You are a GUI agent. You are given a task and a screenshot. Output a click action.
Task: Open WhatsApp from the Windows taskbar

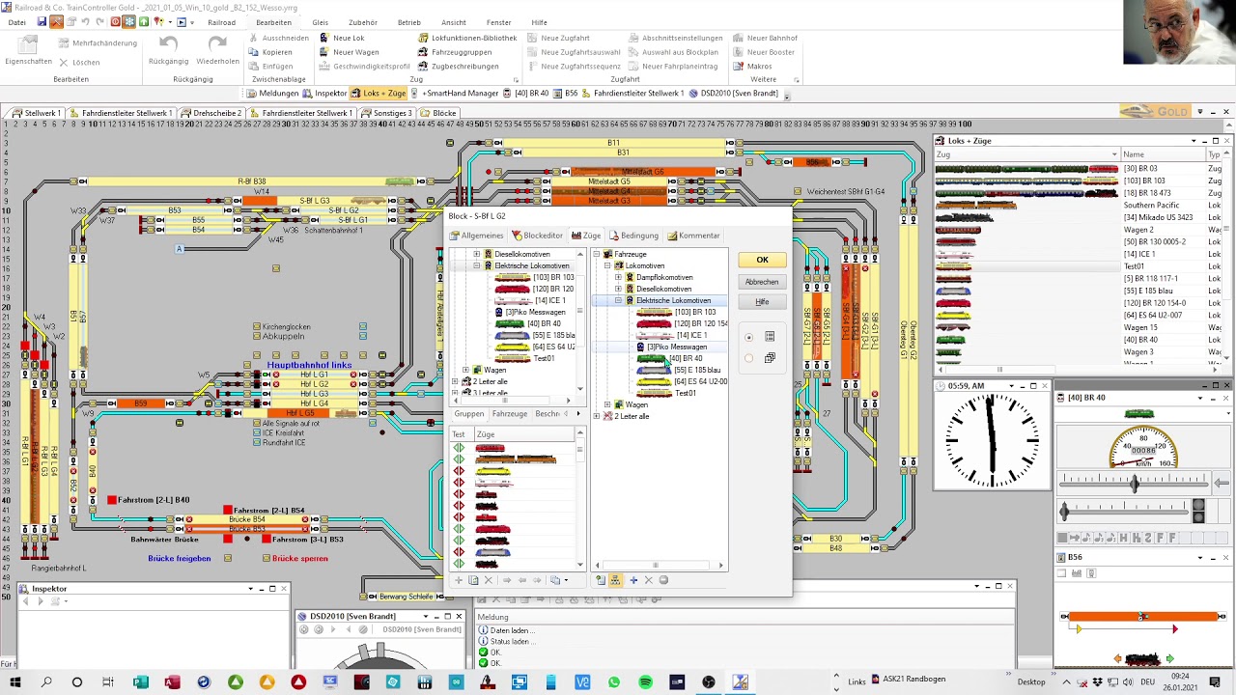click(x=614, y=682)
